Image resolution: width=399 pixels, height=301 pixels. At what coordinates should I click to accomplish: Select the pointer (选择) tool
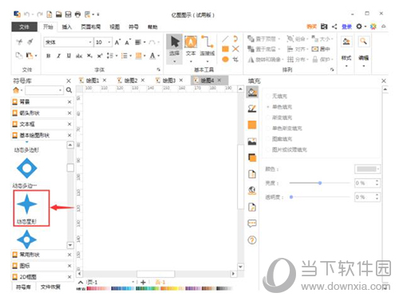pyautogui.click(x=175, y=50)
